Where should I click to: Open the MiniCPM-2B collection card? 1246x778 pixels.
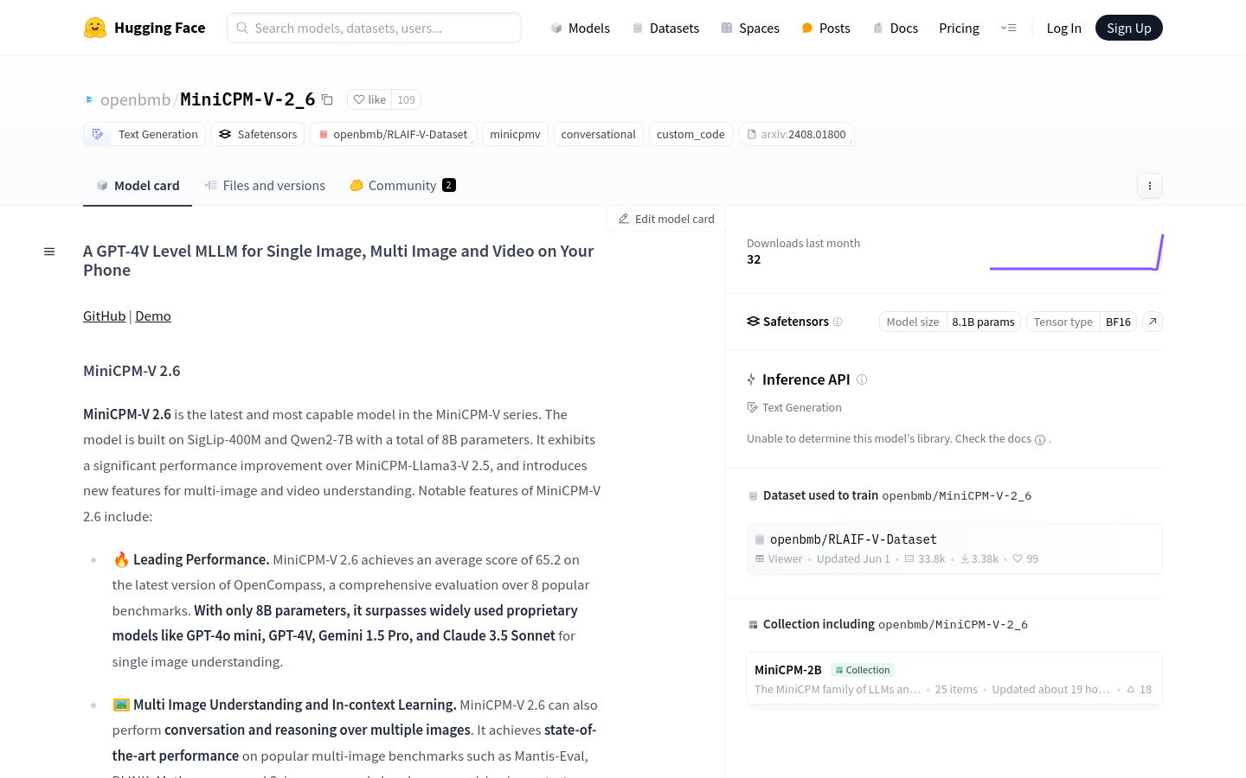click(954, 679)
